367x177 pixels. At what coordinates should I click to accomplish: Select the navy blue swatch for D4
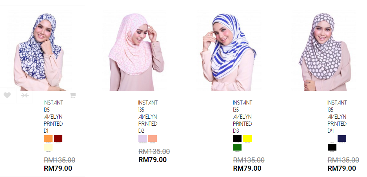click(342, 139)
